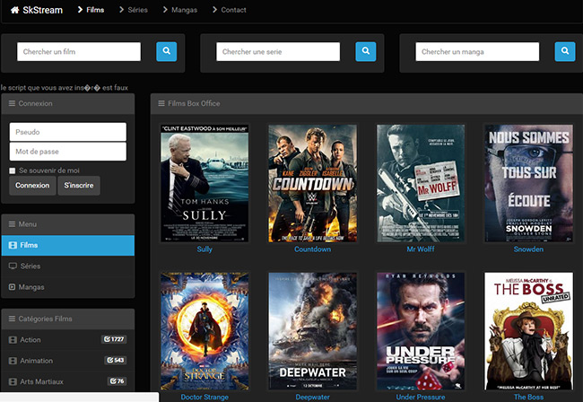Focus the Pseudo username field
Image resolution: width=583 pixels, height=402 pixels.
pyautogui.click(x=68, y=132)
